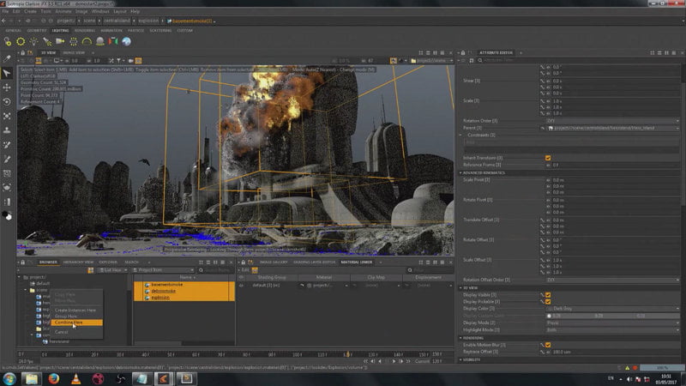Collapse the scene folder in browser tree
Image resolution: width=686 pixels, height=386 pixels.
(x=26, y=290)
